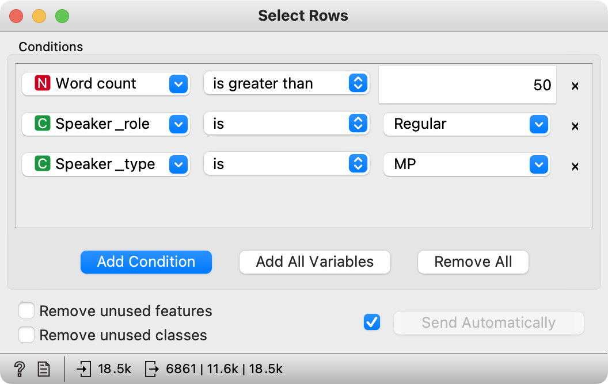This screenshot has width=608, height=384.
Task: Enable Remove unused features checkbox
Action: 26,311
